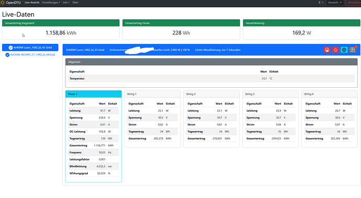Expand the Info menu

[x=66, y=3]
